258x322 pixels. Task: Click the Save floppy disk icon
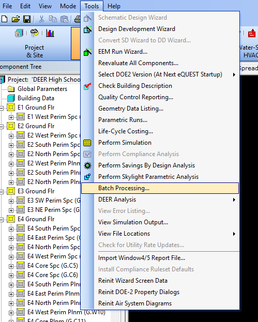(x=27, y=19)
